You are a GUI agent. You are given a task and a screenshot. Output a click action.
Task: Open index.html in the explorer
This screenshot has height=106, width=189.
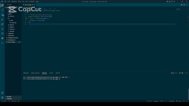tap(13, 36)
